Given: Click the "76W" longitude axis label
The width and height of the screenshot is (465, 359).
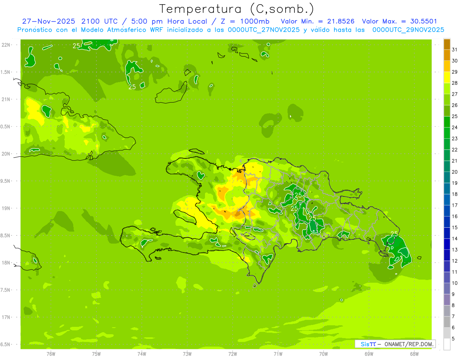Looking at the screenshot, I should tap(51, 354).
